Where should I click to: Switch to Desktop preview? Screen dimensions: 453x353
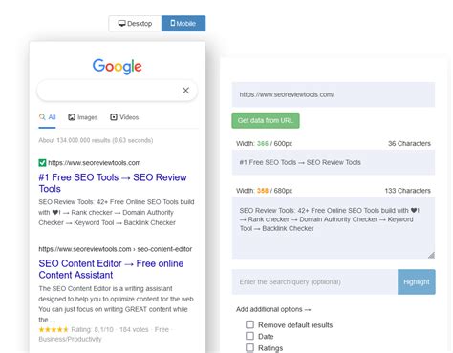click(135, 24)
